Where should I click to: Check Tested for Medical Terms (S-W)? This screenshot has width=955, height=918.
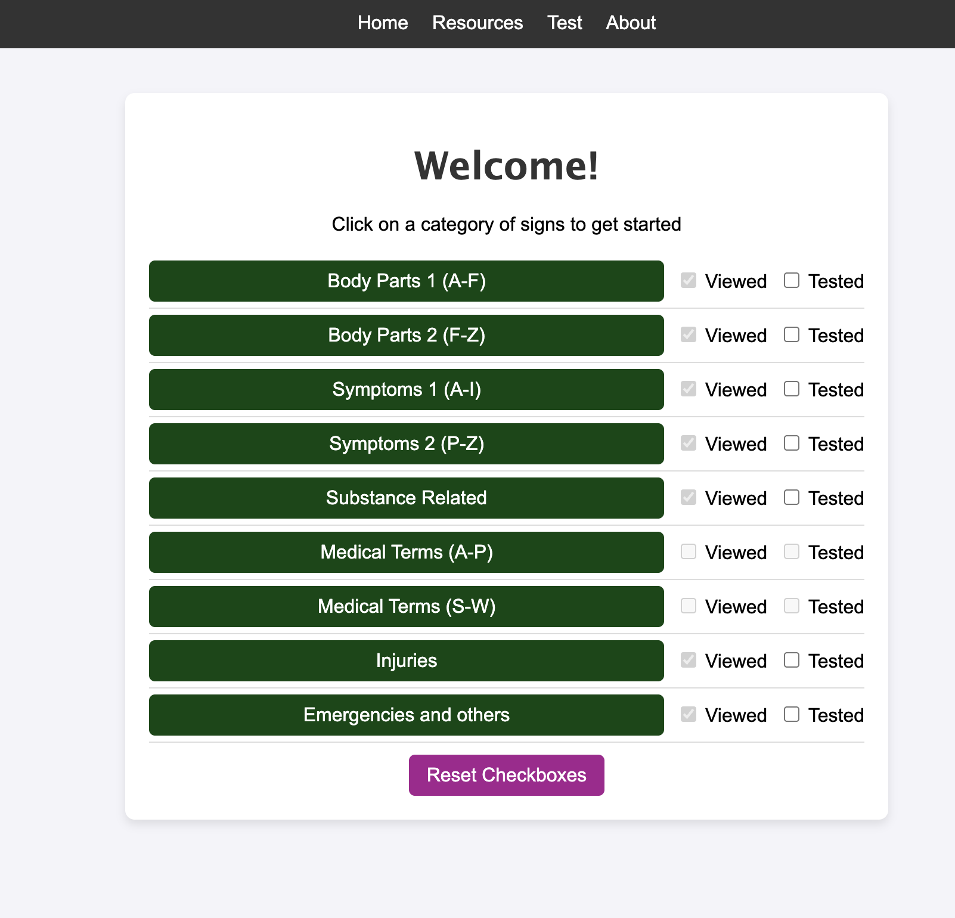792,606
